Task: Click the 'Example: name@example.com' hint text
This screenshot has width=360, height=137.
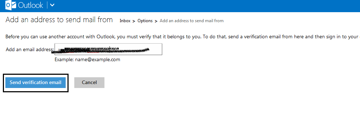Action: pyautogui.click(x=87, y=60)
